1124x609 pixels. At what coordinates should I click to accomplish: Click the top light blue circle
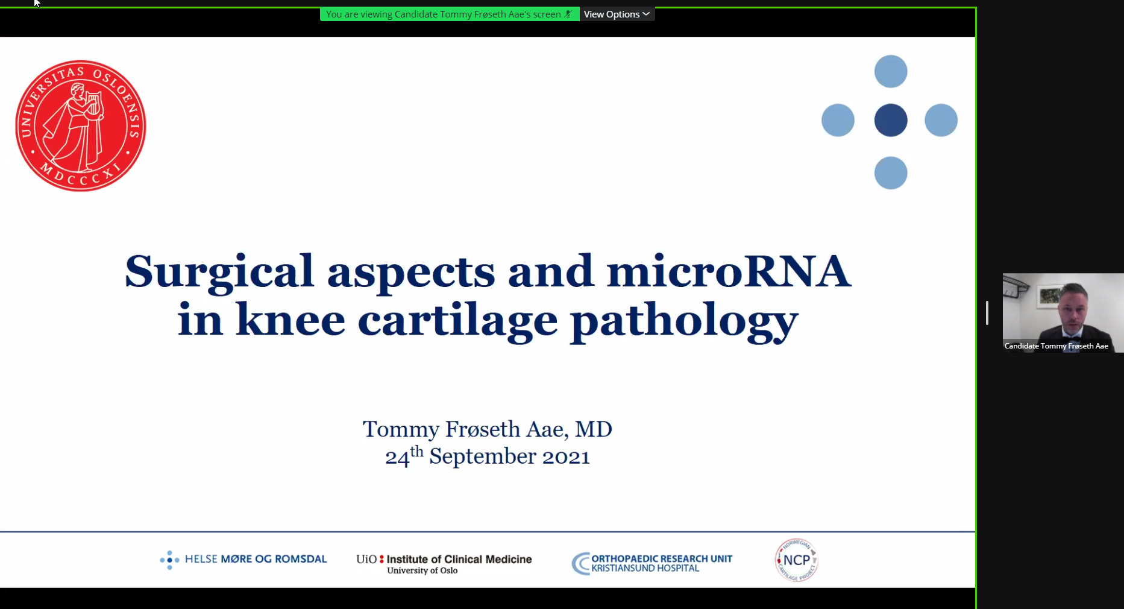point(890,71)
